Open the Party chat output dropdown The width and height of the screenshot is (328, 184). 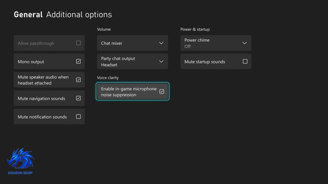coord(132,61)
